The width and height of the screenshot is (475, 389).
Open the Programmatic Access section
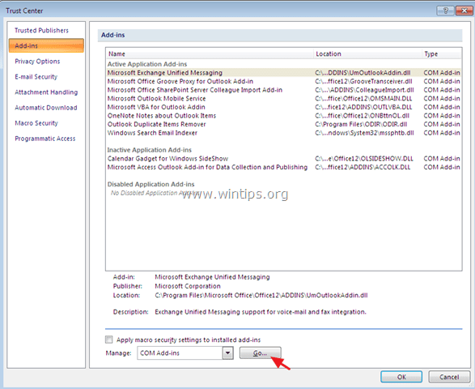(x=45, y=139)
